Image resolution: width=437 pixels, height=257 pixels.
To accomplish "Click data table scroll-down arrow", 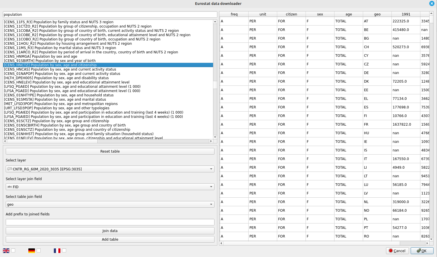I will tap(431, 239).
